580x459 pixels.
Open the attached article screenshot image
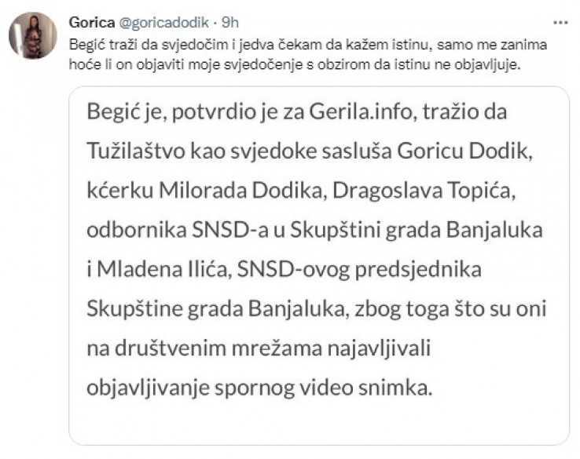click(x=319, y=265)
